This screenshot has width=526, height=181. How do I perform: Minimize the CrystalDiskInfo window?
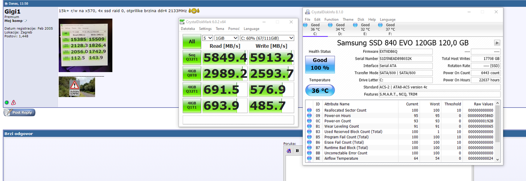[464, 12]
